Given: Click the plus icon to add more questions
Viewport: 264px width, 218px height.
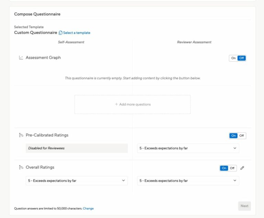Looking at the screenshot, I should 117,104.
